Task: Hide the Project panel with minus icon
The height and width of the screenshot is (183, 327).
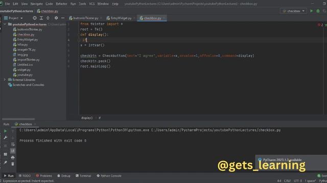Action: click(63, 18)
